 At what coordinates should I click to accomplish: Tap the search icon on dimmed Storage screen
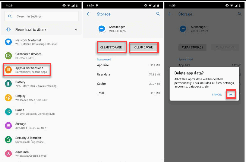(240, 14)
